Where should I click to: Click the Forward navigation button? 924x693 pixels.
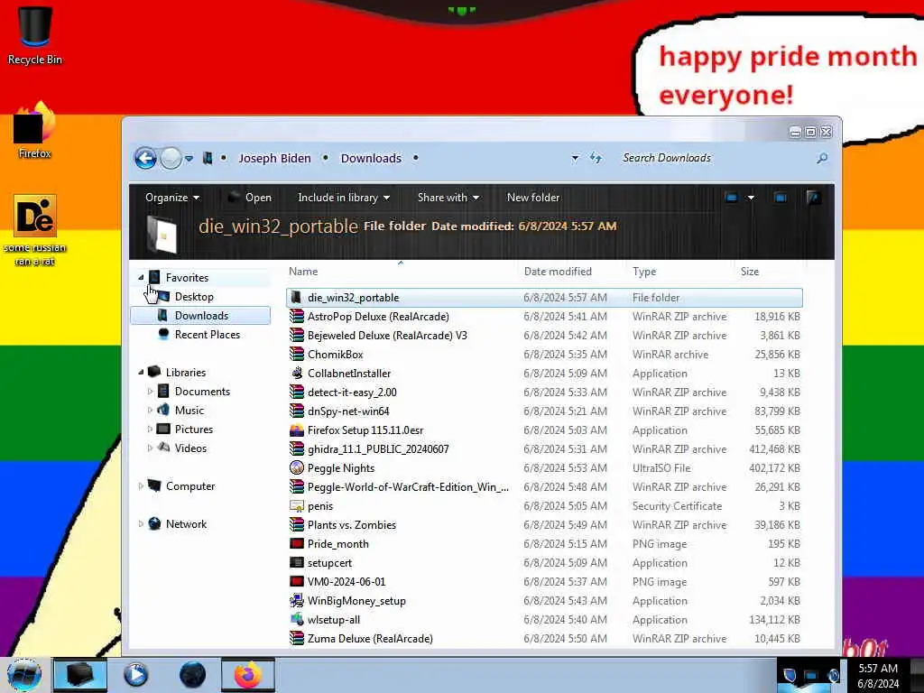(x=171, y=158)
